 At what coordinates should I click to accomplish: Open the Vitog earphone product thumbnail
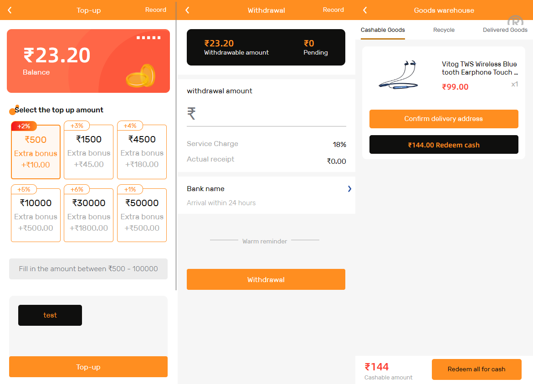pos(398,74)
